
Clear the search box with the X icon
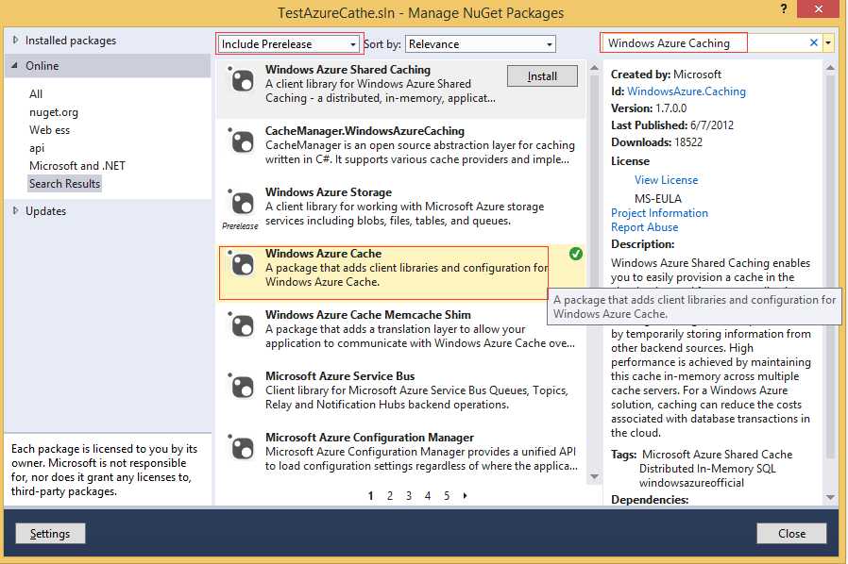pos(813,42)
